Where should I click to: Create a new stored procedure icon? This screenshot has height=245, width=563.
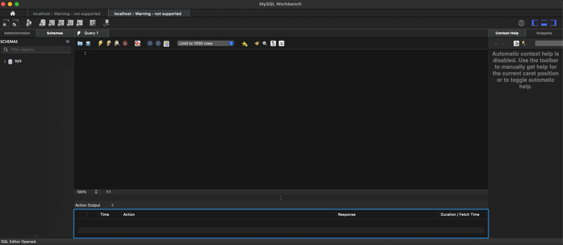point(70,23)
